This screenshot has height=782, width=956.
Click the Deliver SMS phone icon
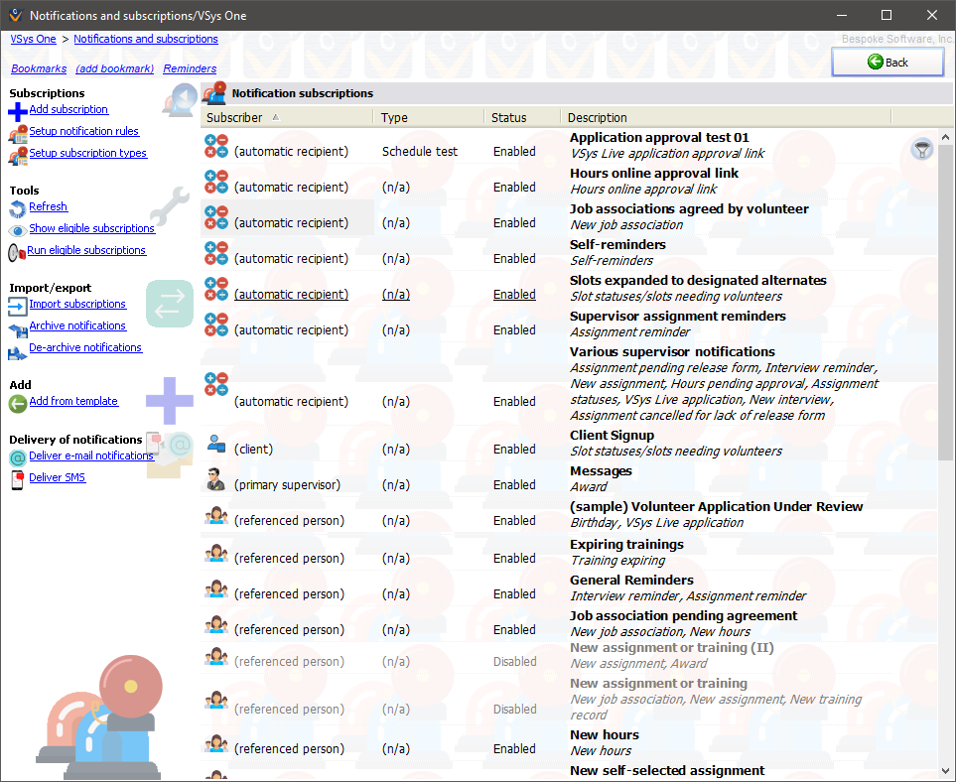(18, 479)
